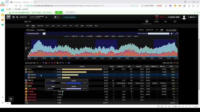Open the comments icon showing 14
200x112 pixels.
tap(57, 17)
